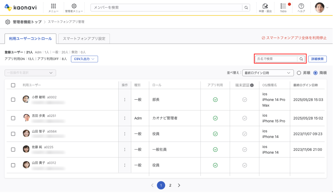The width and height of the screenshot is (335, 193).
Task: Click the 氏名で検索 magnifier icon
Action: 301,59
